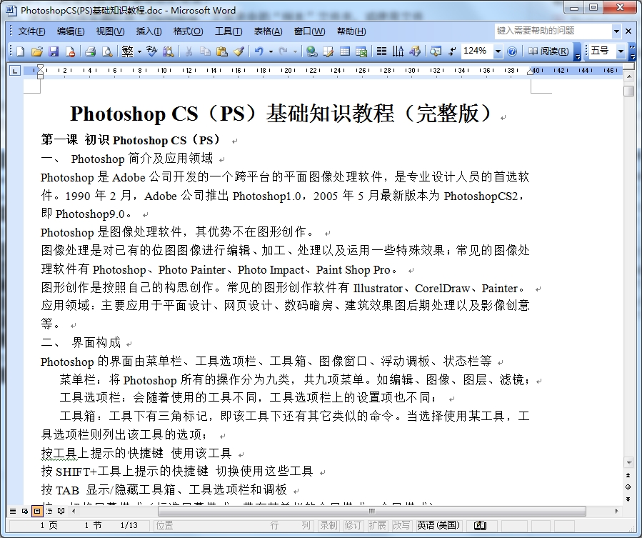
Task: Click the Select Browse Object circle
Action: coord(628,487)
